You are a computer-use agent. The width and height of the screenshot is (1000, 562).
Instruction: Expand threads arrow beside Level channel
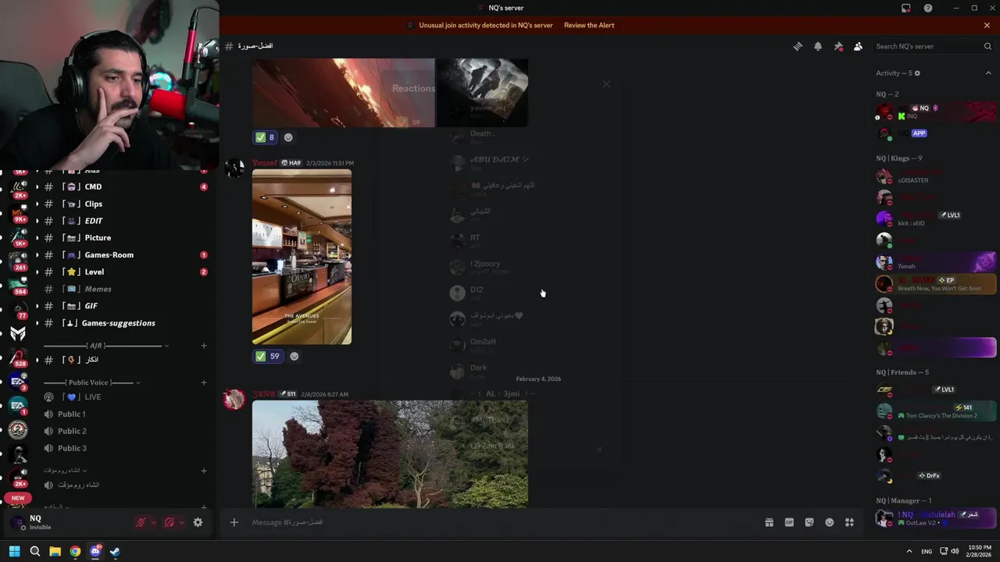coord(37,272)
